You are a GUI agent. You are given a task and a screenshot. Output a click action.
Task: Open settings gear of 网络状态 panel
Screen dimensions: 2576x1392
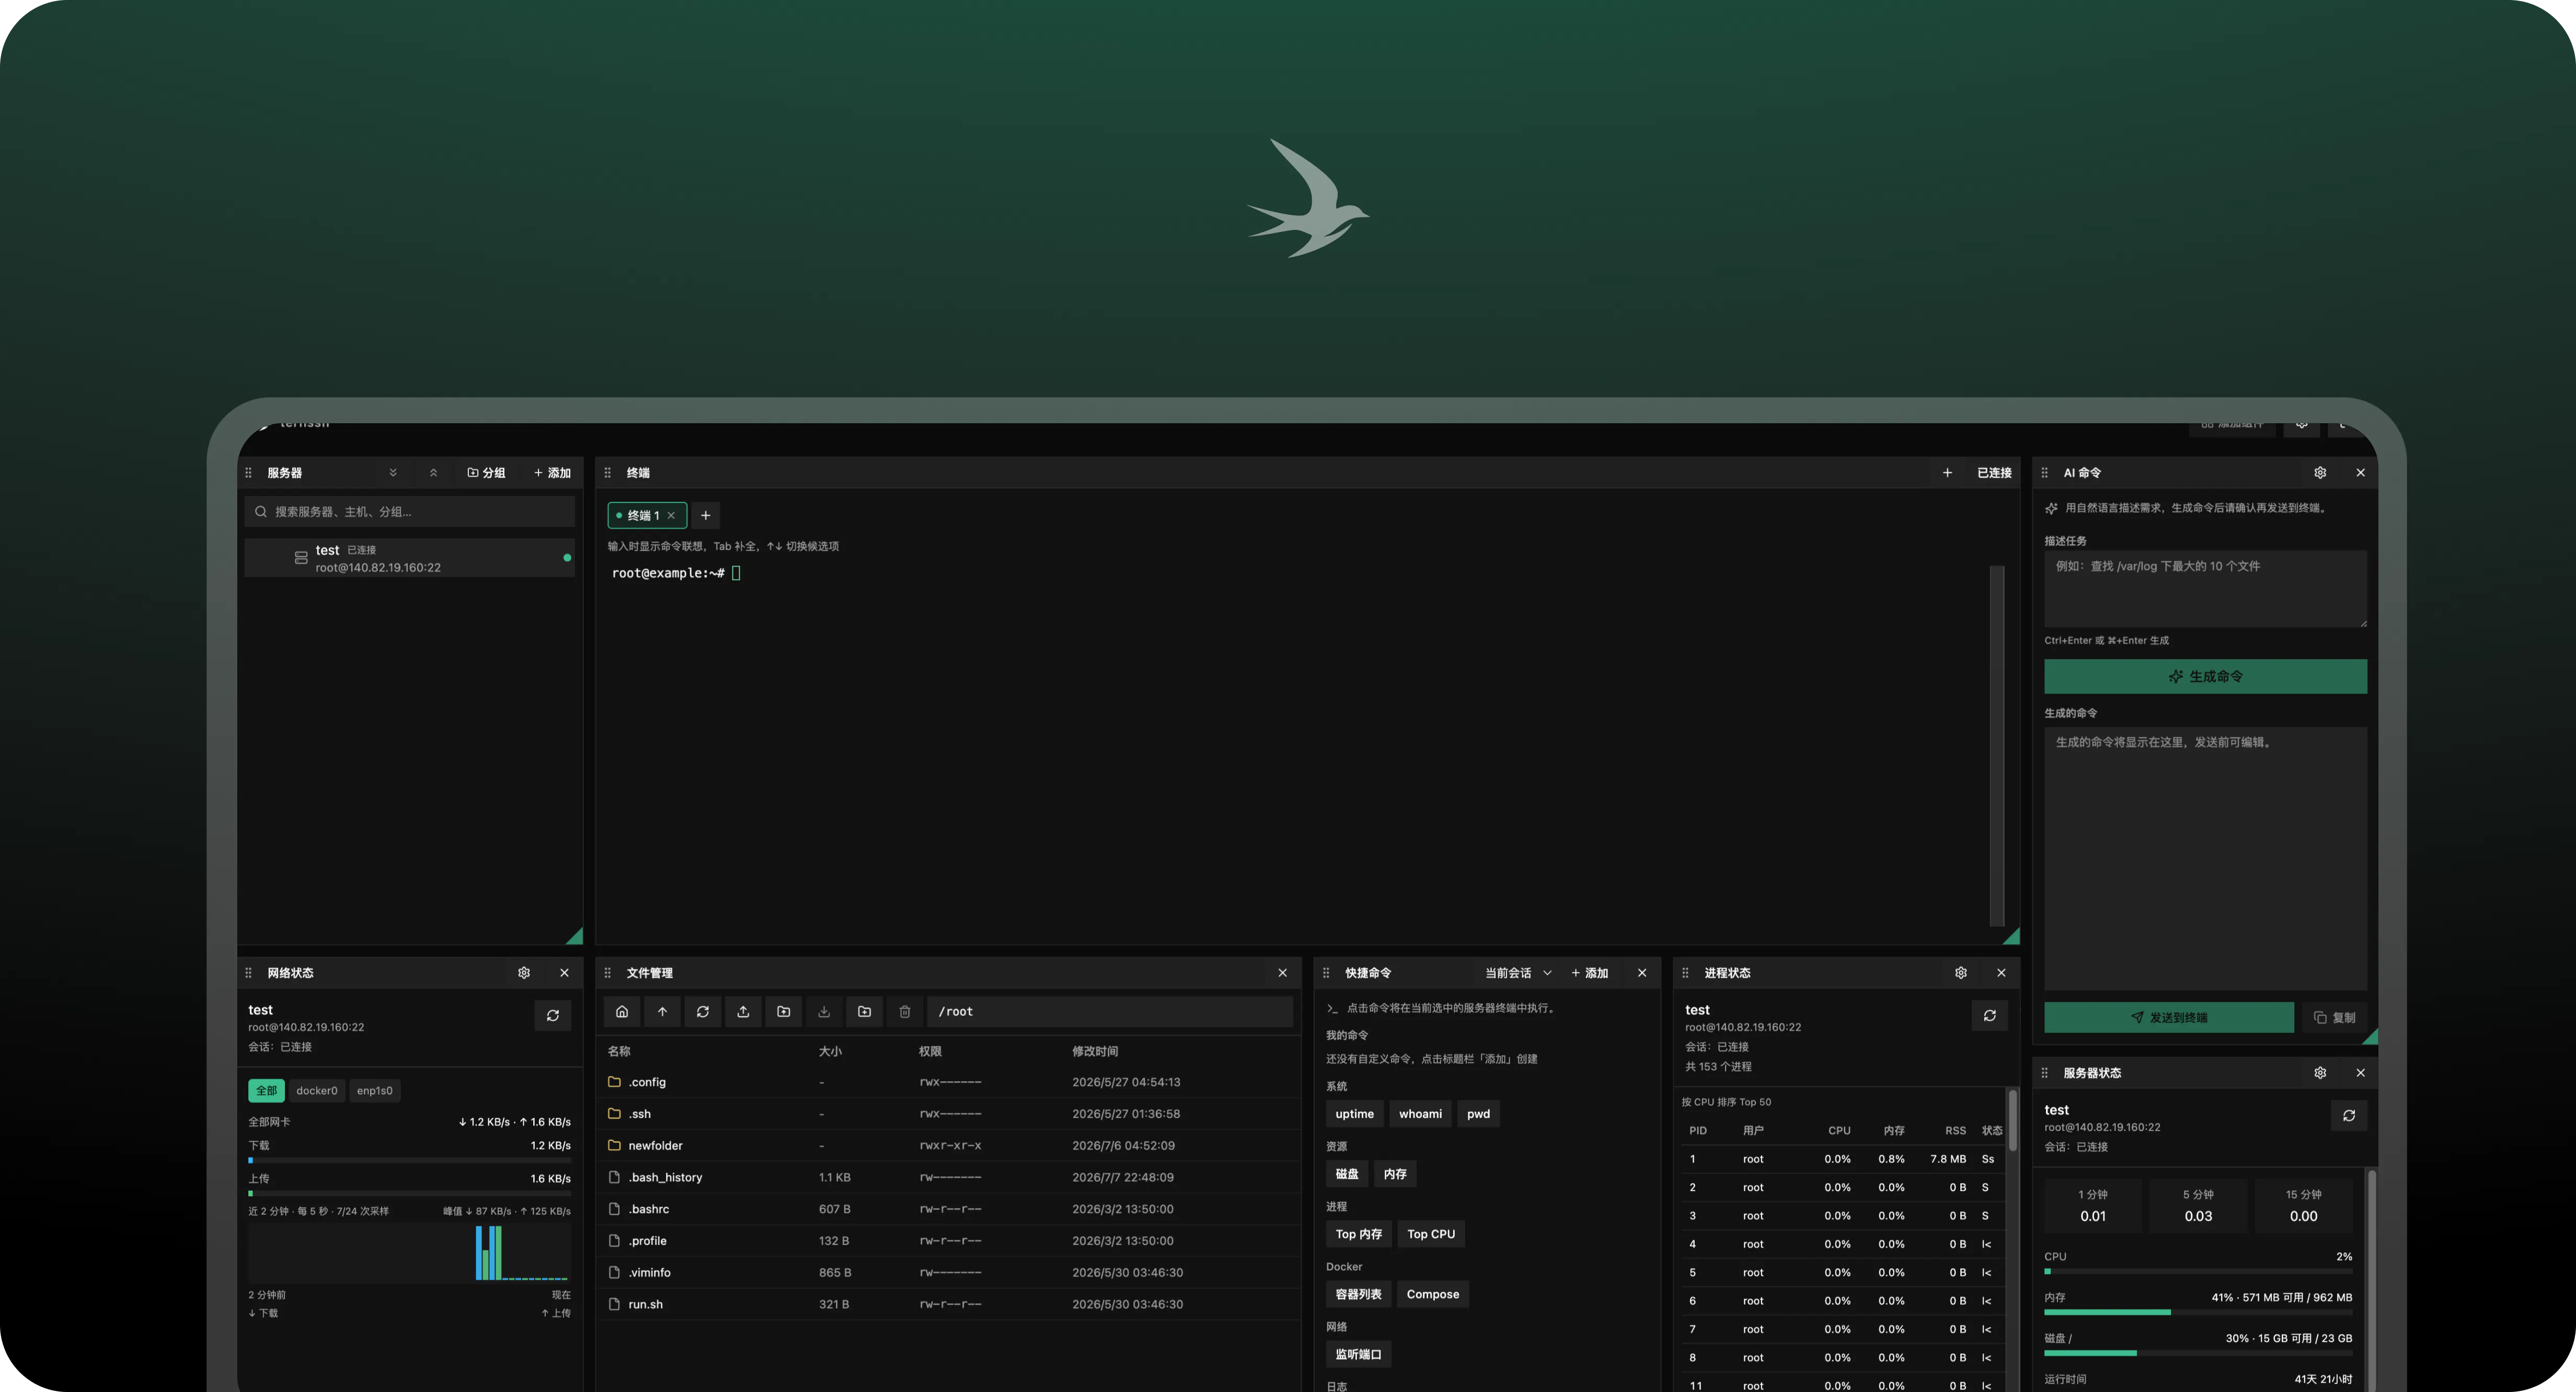click(x=524, y=972)
